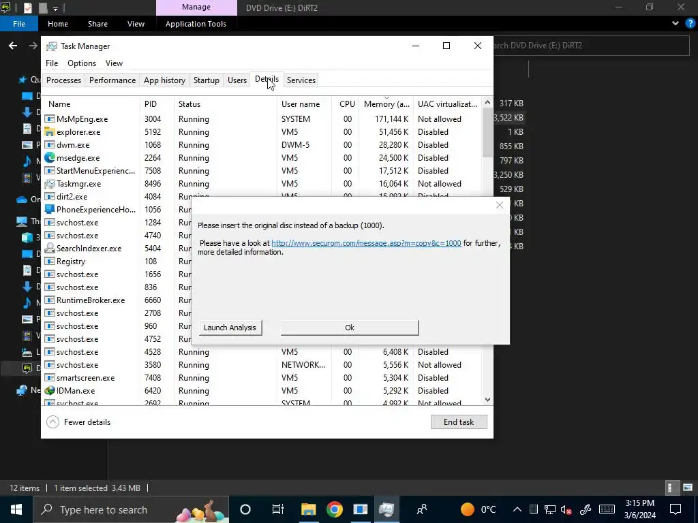This screenshot has height=523, width=698.
Task: Select the dwm.exe process icon
Action: 49,145
